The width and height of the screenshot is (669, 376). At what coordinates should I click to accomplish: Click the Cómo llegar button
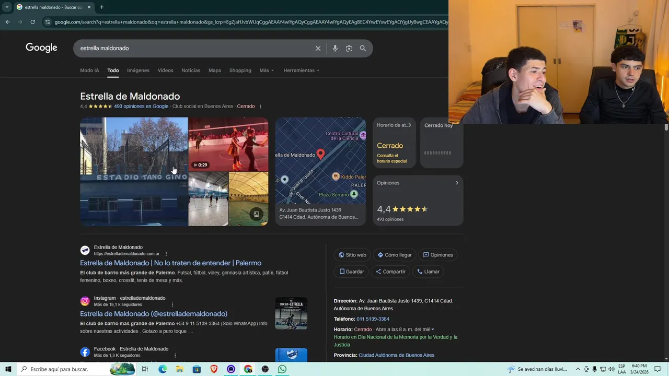point(395,255)
